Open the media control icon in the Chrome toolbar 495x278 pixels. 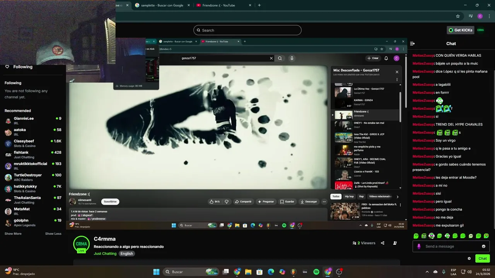[x=471, y=16]
